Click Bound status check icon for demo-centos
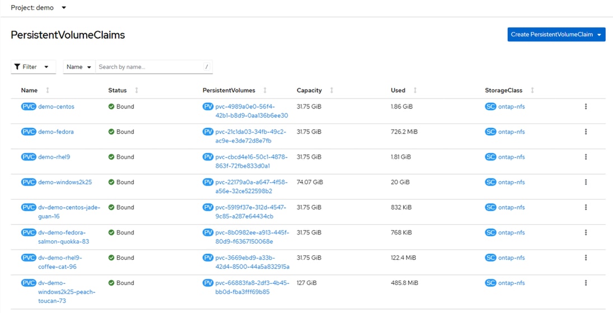 tap(111, 107)
